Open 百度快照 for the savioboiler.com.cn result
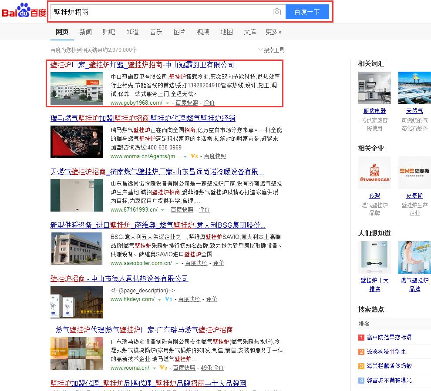Viewport: 431px width, 391px height. (196, 263)
